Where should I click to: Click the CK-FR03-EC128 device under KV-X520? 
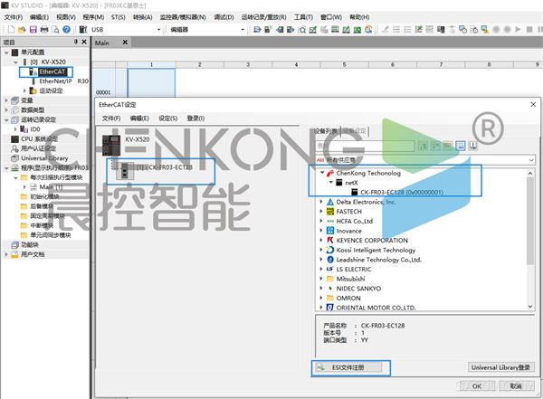click(163, 167)
